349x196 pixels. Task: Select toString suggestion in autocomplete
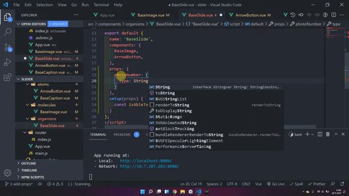[216, 93]
